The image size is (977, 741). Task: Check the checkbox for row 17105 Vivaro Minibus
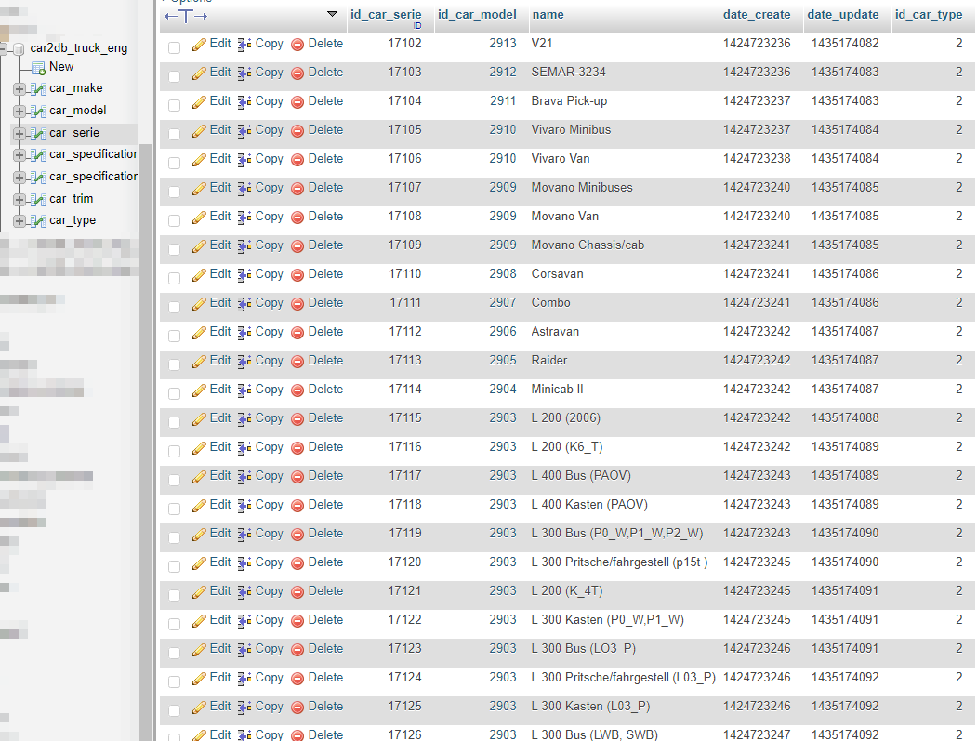click(x=175, y=134)
